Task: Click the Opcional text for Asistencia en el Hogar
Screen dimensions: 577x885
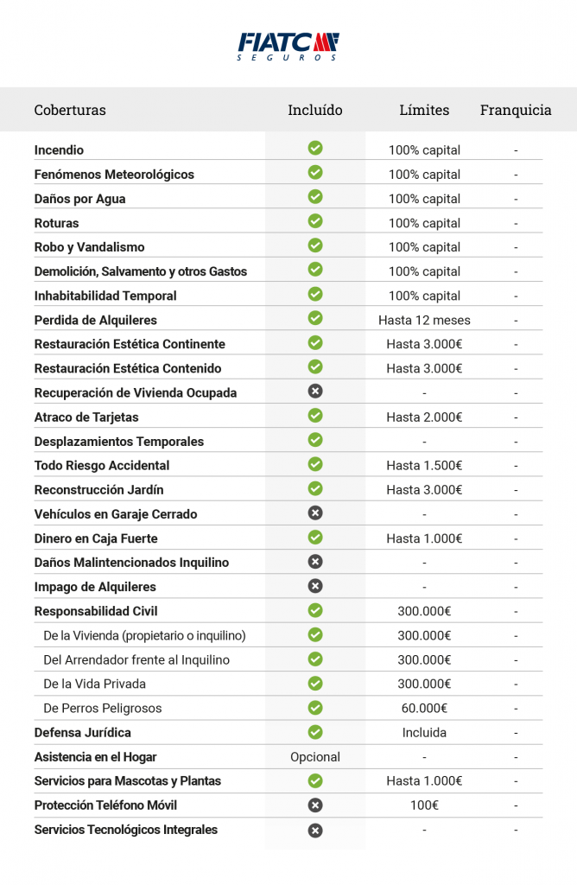Action: point(315,756)
